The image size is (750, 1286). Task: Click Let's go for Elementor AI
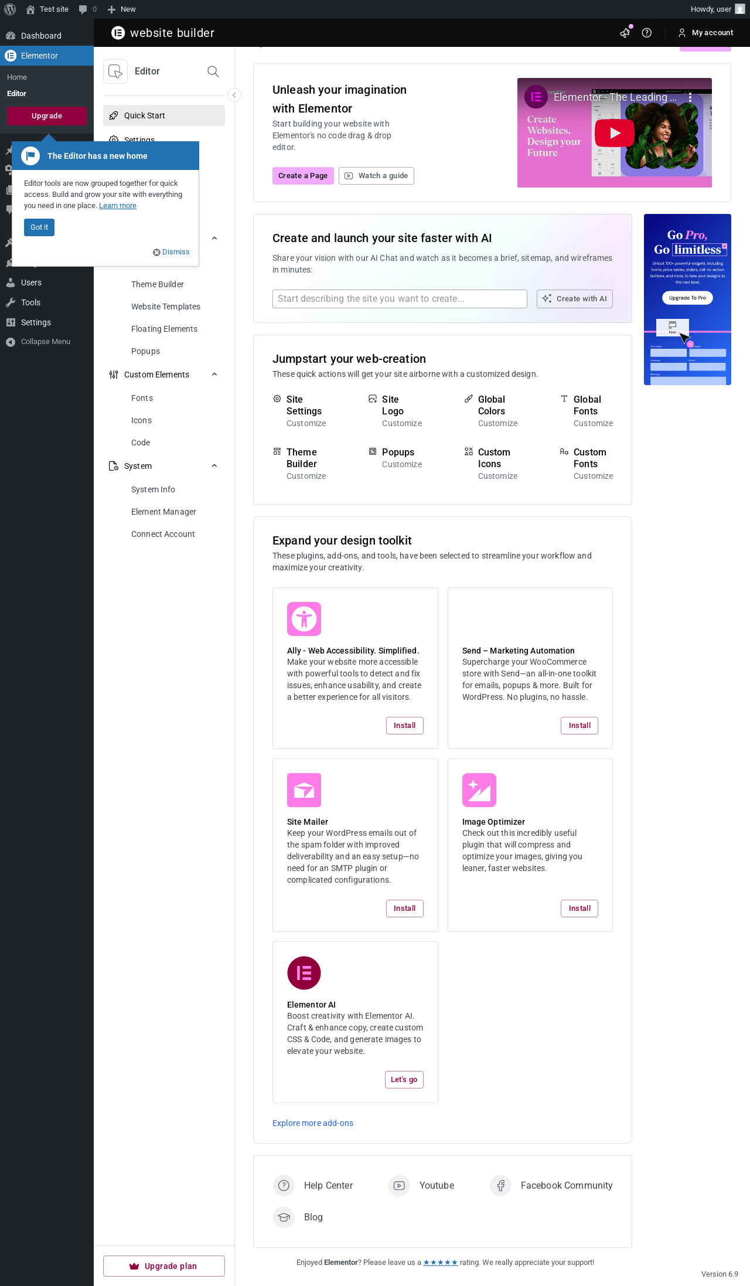click(404, 1080)
